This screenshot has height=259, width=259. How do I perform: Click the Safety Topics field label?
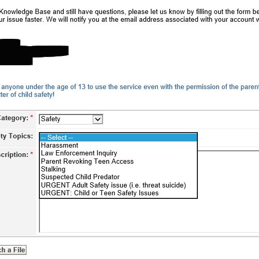point(17,136)
